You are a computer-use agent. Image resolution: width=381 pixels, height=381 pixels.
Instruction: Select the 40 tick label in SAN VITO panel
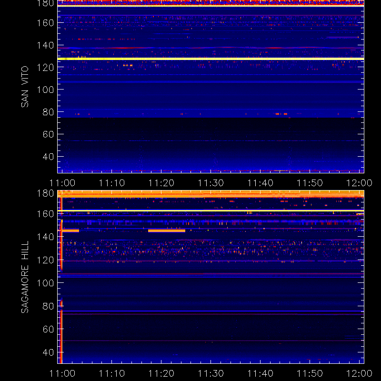pos(48,157)
